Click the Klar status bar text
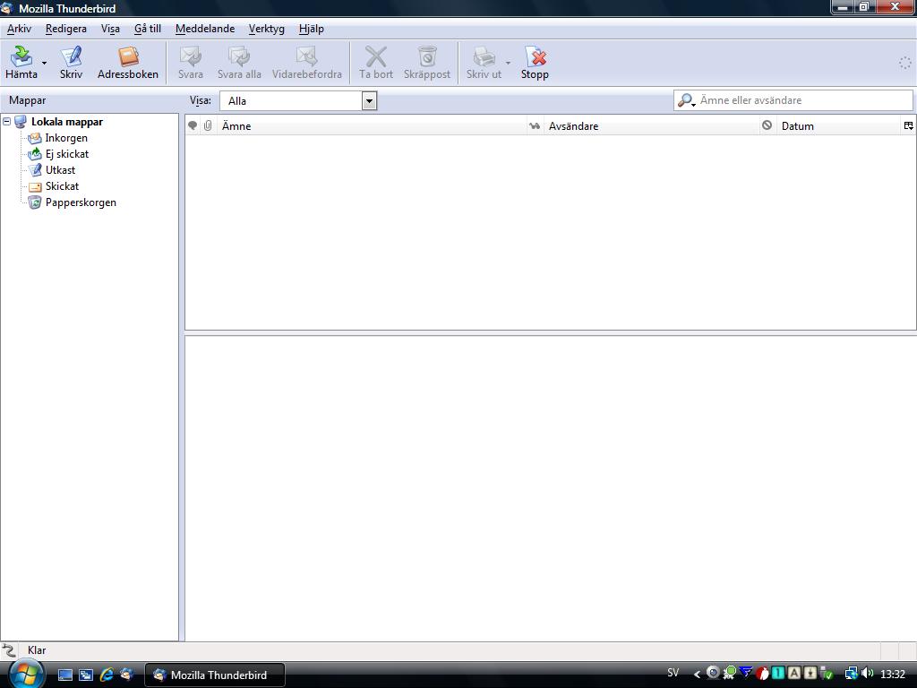 [x=36, y=650]
